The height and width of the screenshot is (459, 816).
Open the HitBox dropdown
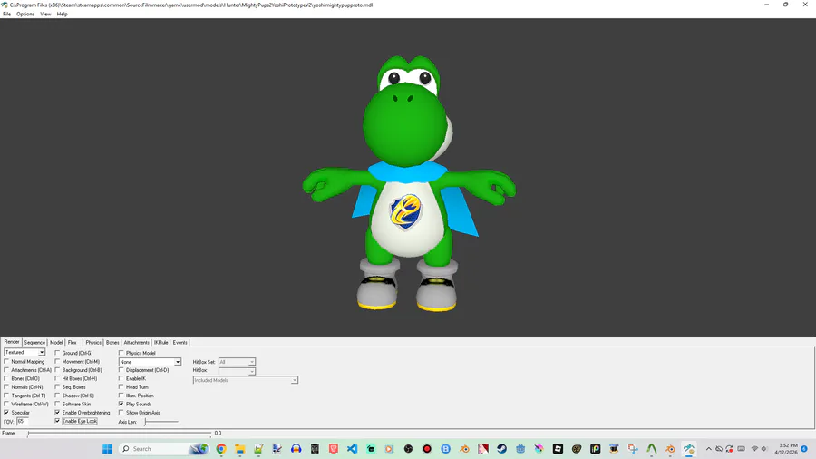click(x=237, y=370)
